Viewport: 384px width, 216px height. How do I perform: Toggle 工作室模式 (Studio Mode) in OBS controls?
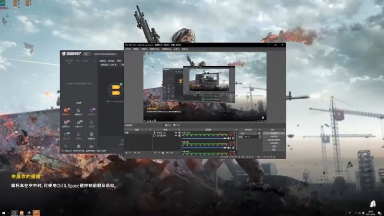pos(274,143)
